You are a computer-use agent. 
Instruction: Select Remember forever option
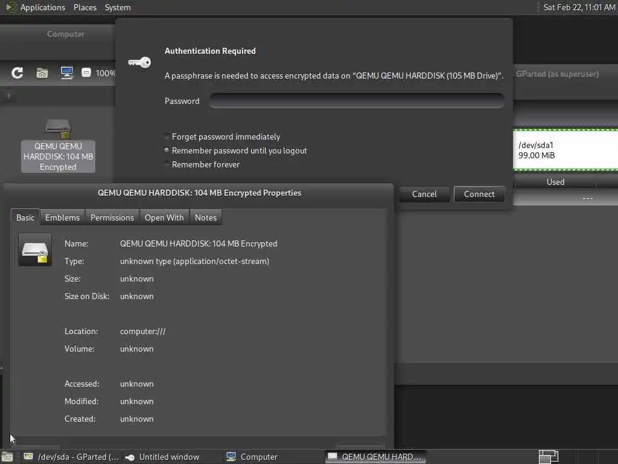202,164
